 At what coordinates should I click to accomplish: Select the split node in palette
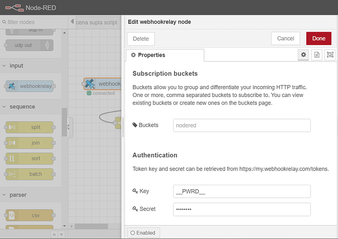coord(29,128)
